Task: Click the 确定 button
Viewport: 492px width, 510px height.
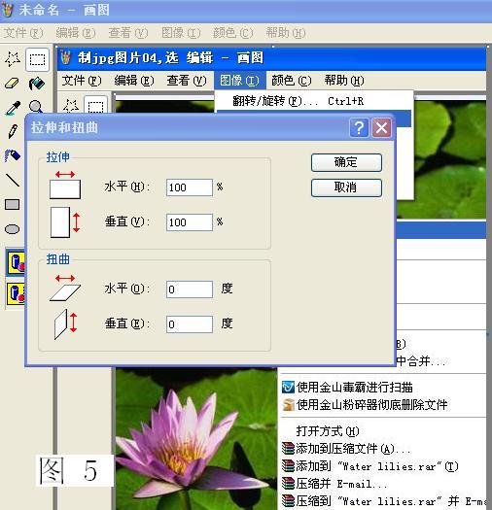Action: 346,162
